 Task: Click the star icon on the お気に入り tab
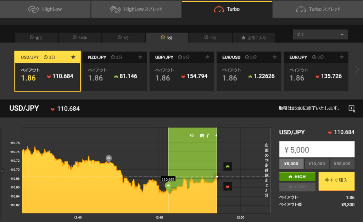[x=244, y=37]
